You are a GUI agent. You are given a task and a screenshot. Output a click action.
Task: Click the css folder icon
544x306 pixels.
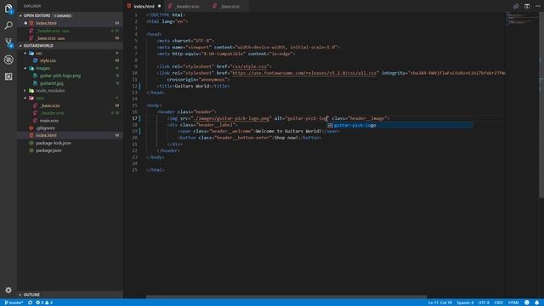[x=31, y=53]
